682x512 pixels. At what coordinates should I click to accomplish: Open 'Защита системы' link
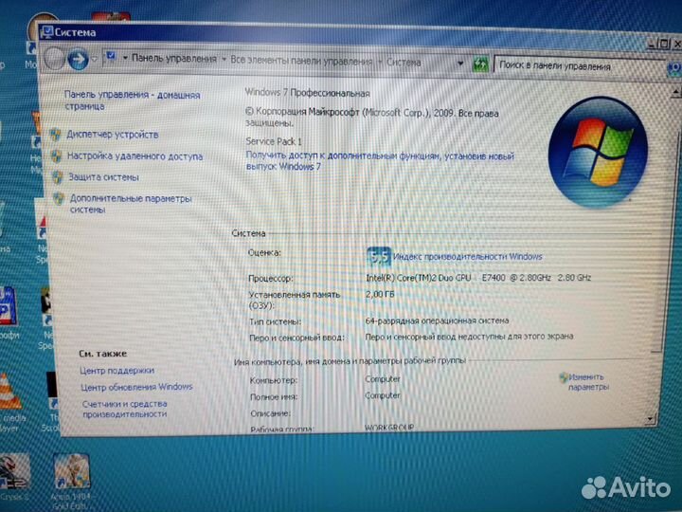coord(104,177)
